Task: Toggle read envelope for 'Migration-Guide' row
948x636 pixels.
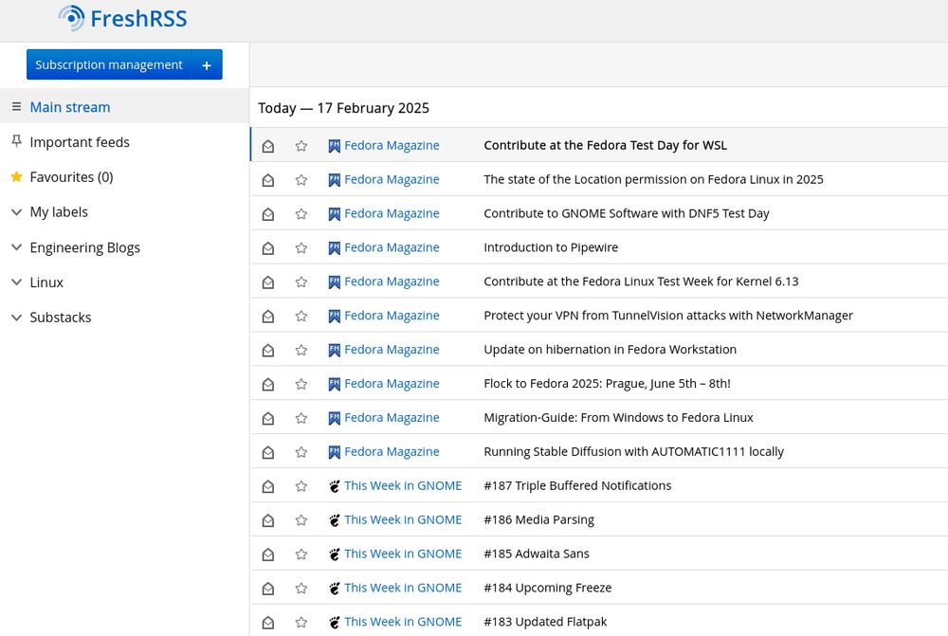Action: pos(268,418)
